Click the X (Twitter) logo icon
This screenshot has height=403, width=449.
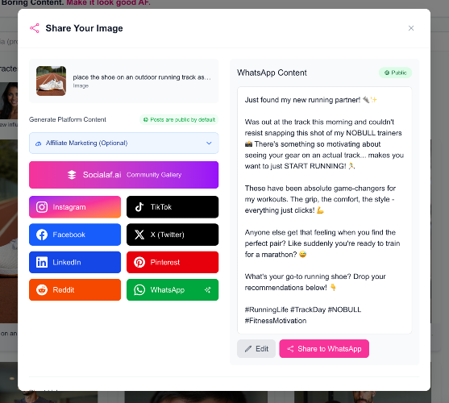tap(139, 235)
